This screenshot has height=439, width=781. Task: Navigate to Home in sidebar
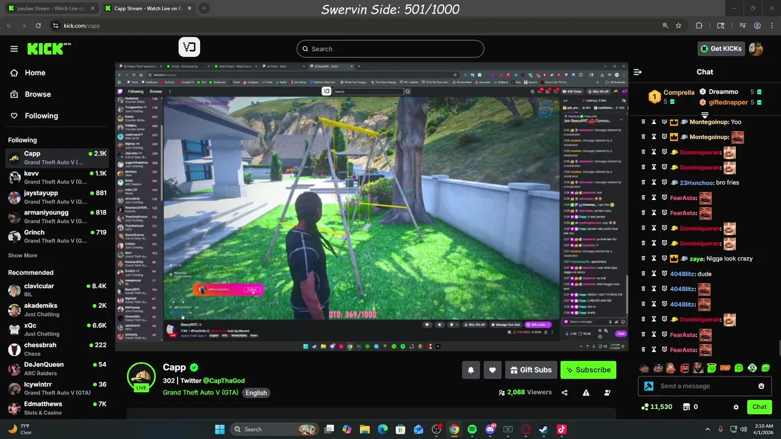click(x=27, y=73)
